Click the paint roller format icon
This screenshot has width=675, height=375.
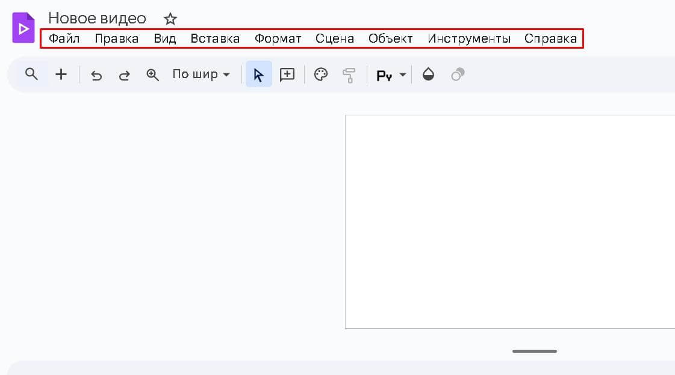pyautogui.click(x=349, y=75)
